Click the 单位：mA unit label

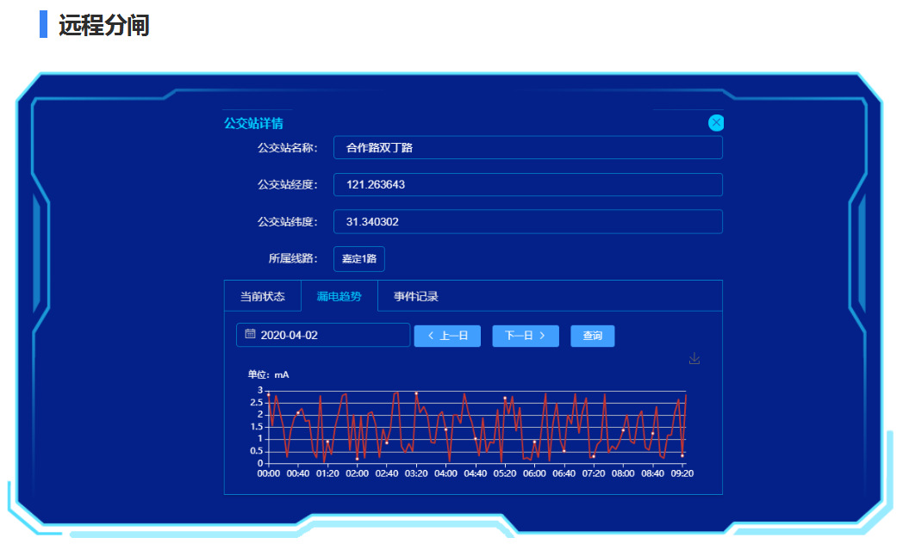pos(268,374)
